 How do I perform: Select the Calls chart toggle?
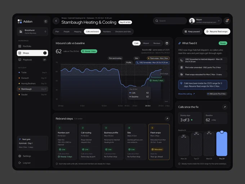[x=137, y=43]
